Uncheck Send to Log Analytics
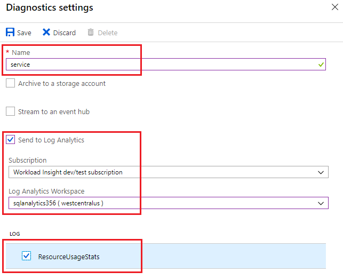The width and height of the screenshot is (343, 280). [x=10, y=140]
